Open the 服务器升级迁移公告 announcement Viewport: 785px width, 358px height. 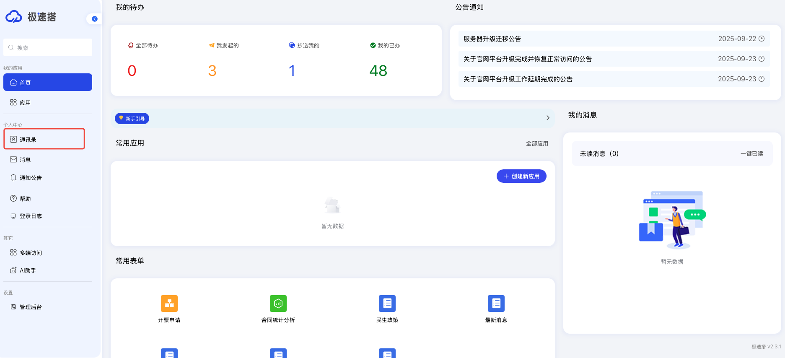coord(492,39)
